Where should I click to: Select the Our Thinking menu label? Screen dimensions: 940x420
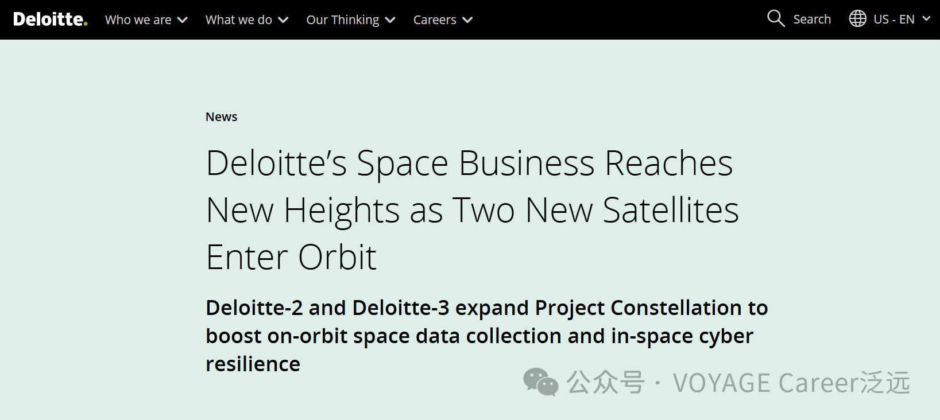pos(342,20)
